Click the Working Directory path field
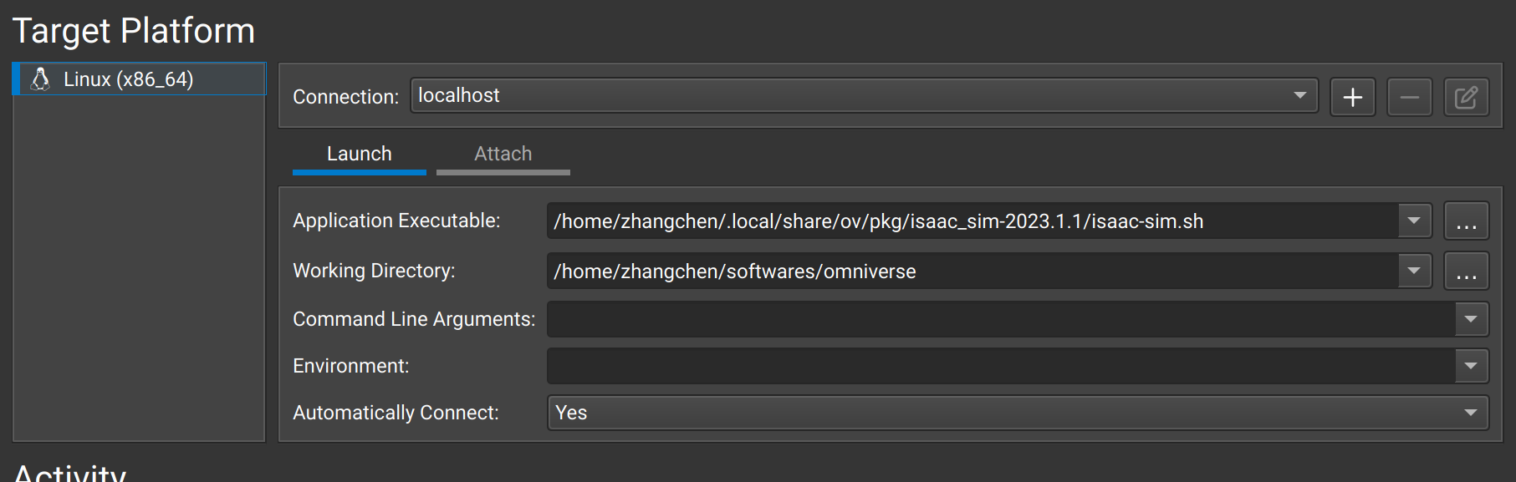The image size is (1516, 482). [x=970, y=271]
